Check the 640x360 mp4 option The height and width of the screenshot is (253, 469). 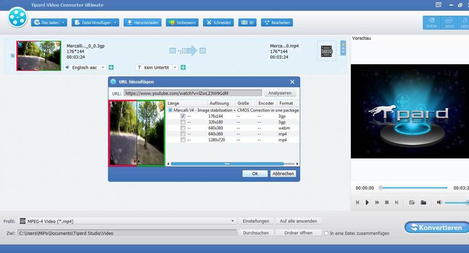[x=183, y=134]
